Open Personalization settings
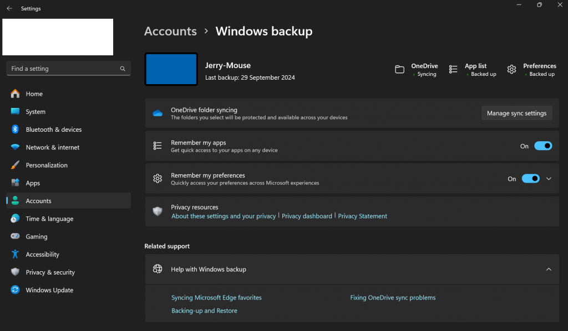The image size is (568, 331). tap(68, 165)
